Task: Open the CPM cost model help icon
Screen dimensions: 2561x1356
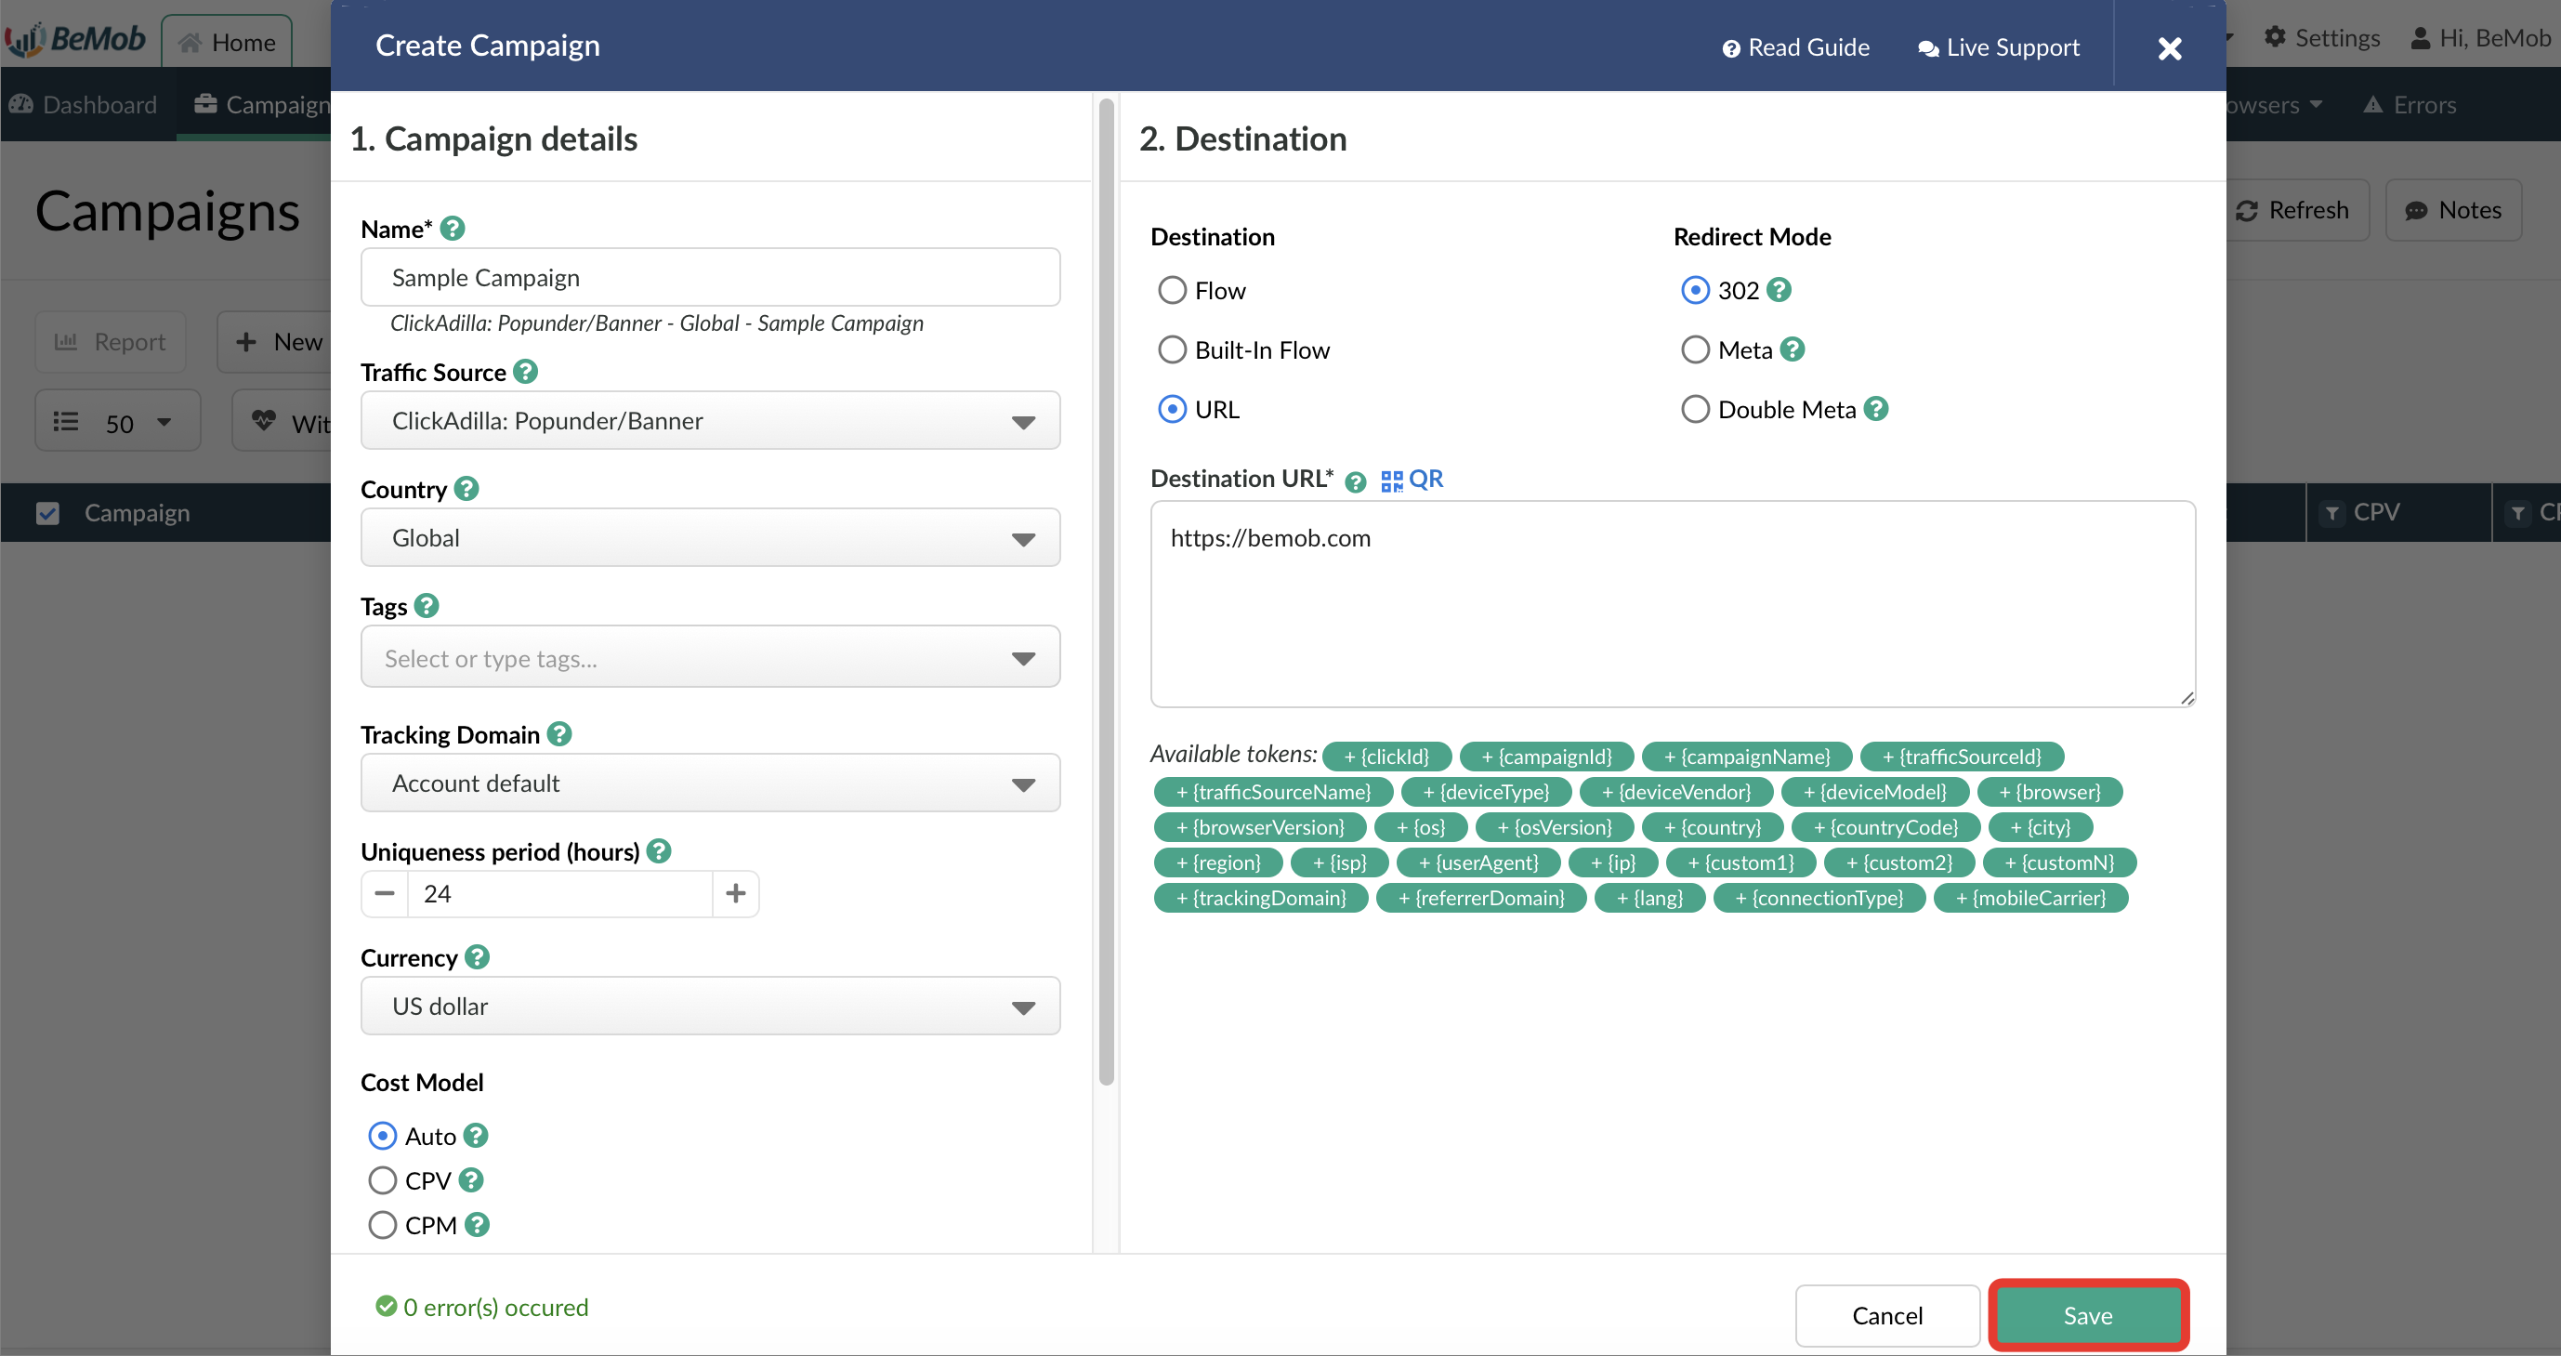Action: tap(478, 1225)
